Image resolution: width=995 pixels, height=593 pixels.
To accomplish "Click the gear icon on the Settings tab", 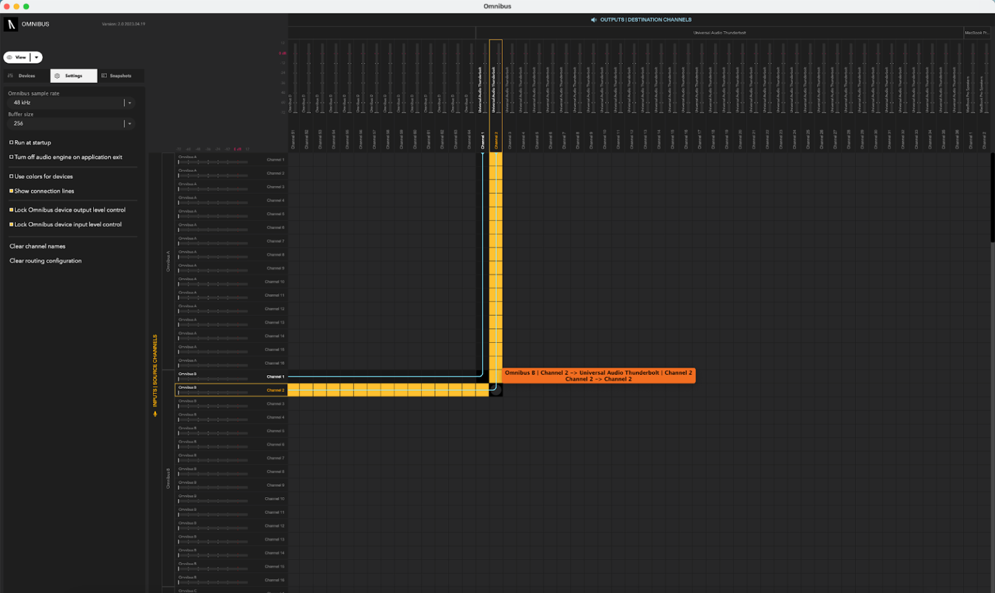I will [x=57, y=76].
